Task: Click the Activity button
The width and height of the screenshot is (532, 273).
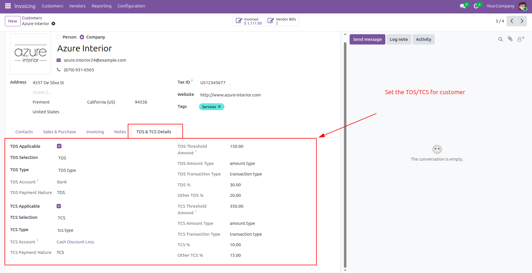Action: point(423,39)
